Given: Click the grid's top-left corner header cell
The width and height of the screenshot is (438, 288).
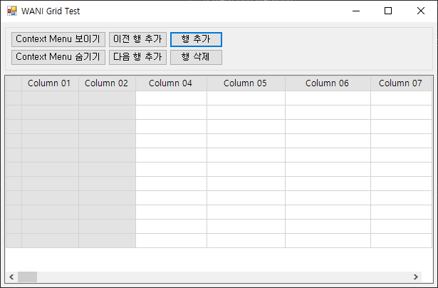Looking at the screenshot, I should click(x=14, y=83).
